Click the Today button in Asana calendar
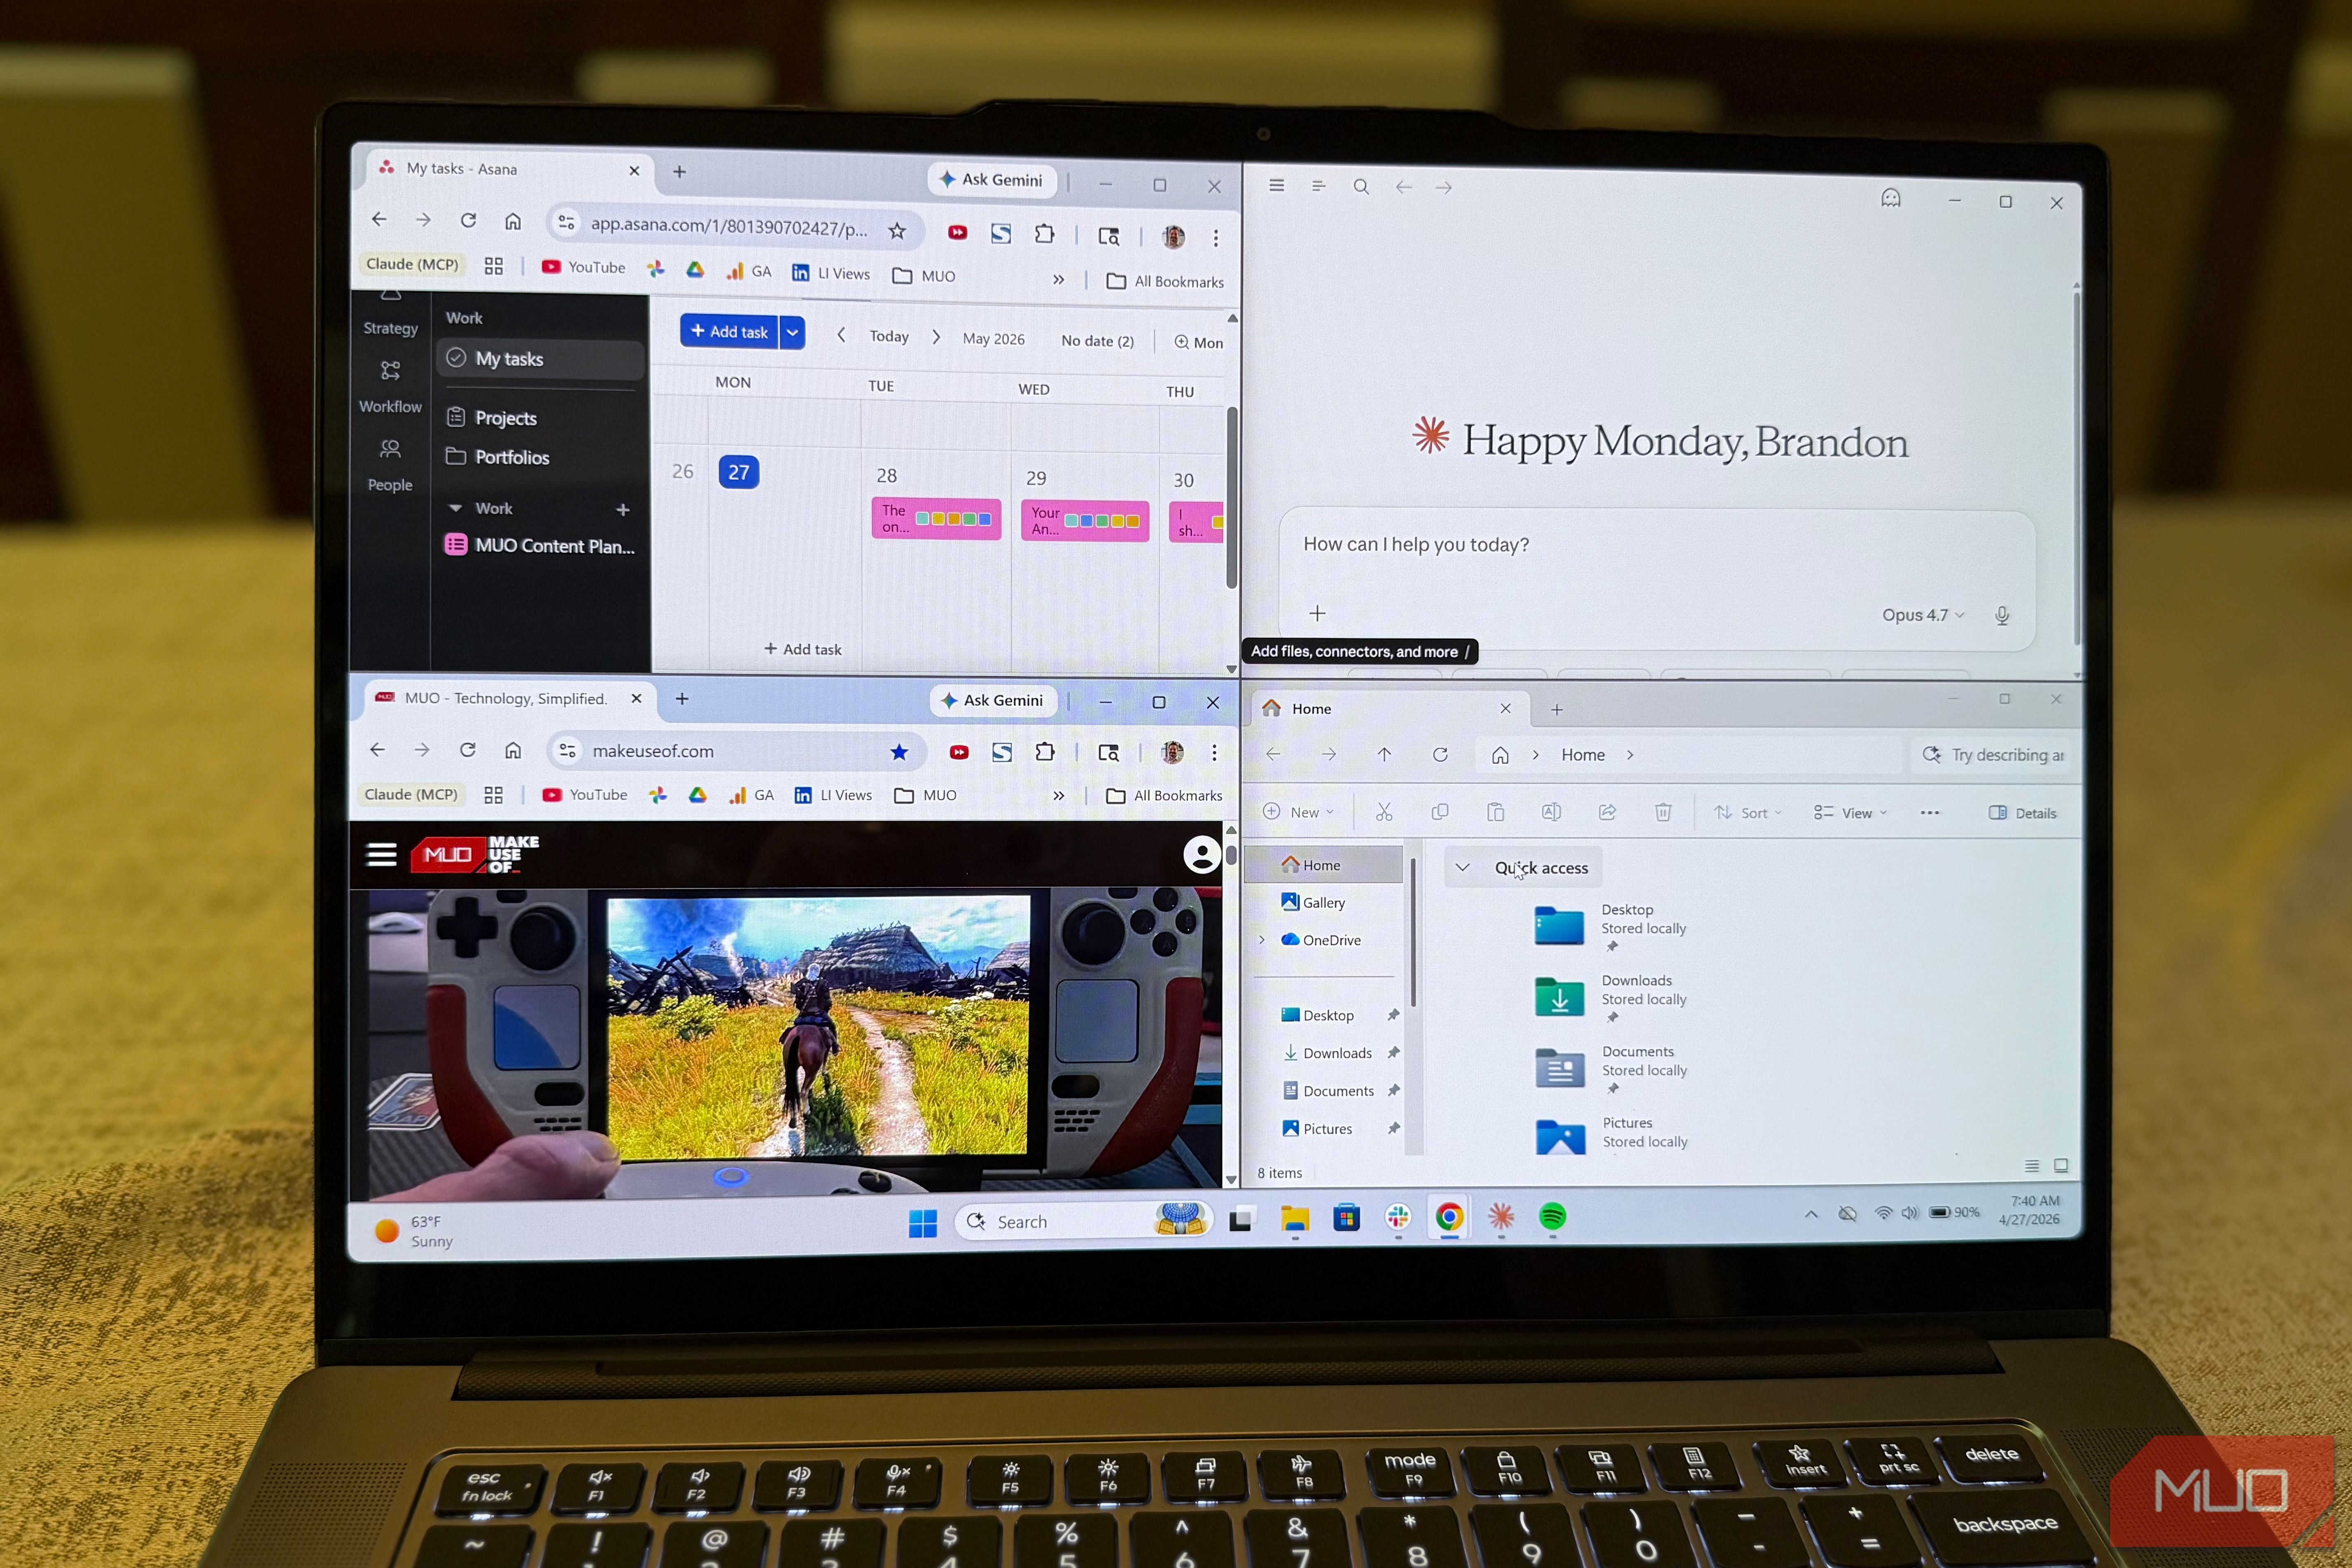Viewport: 2352px width, 1568px height. (888, 336)
